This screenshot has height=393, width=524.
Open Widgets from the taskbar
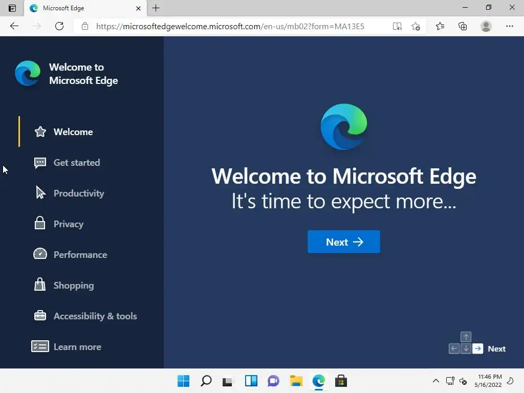pyautogui.click(x=251, y=381)
